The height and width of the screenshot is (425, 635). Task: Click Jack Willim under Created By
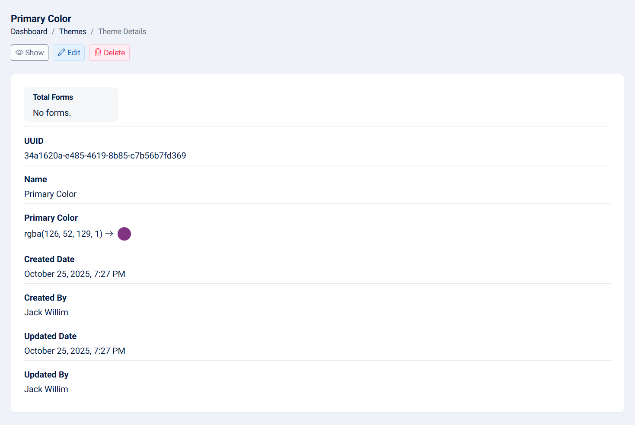coord(46,312)
